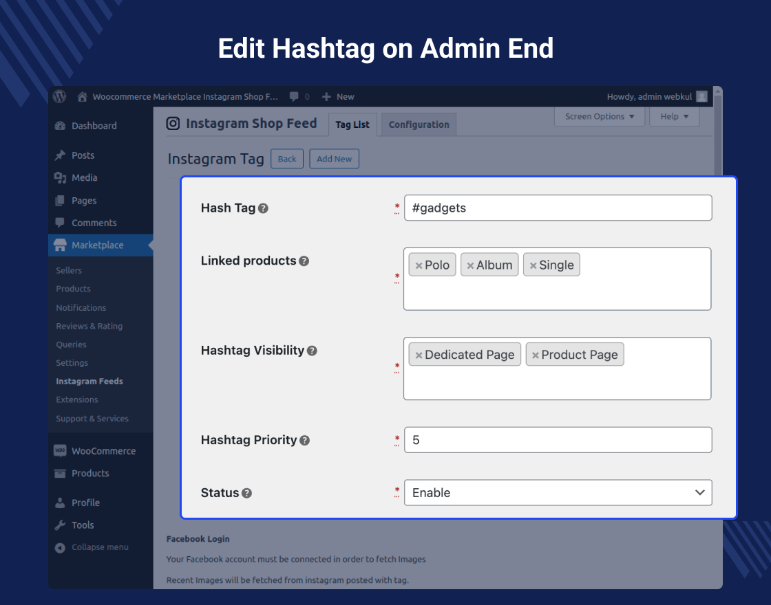Focus the Hashtag Priority input field
This screenshot has height=605, width=771.
pyautogui.click(x=558, y=440)
